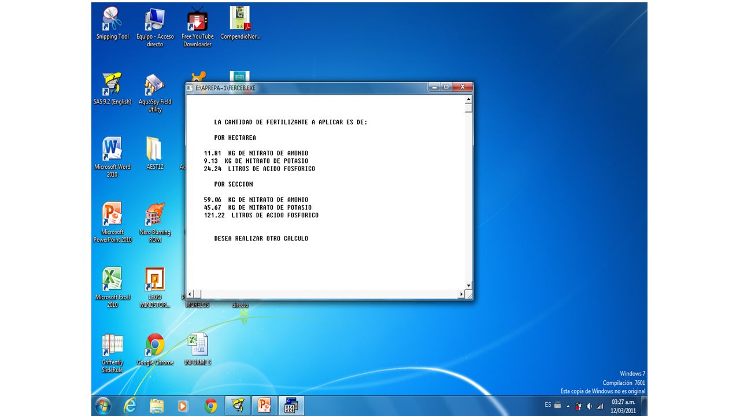Open AquaSpy Field Utility shortcut
This screenshot has width=740, height=416.
click(155, 92)
